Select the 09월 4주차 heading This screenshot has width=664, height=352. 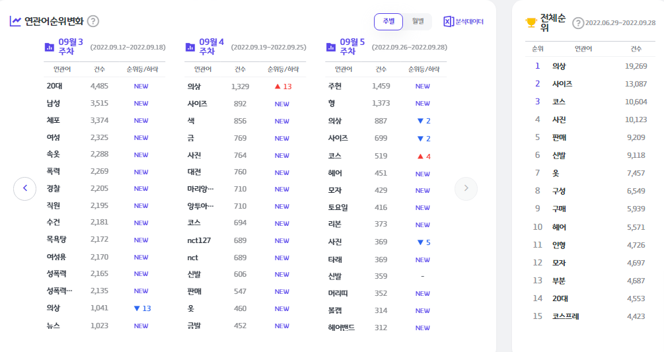pyautogui.click(x=211, y=46)
